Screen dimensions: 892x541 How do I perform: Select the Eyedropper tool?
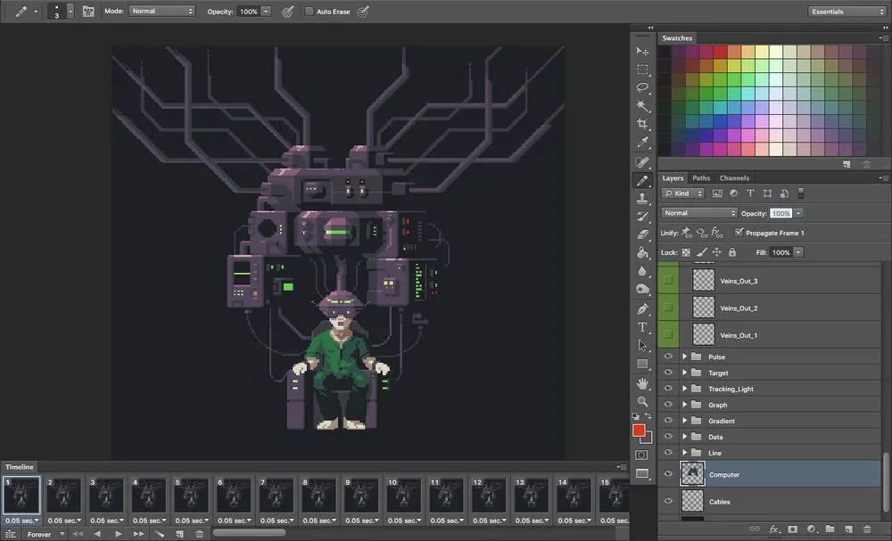[x=642, y=142]
